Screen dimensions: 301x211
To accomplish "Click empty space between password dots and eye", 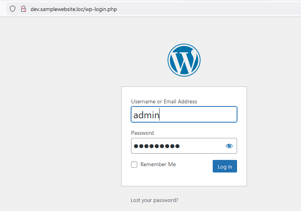I will 202,146.
